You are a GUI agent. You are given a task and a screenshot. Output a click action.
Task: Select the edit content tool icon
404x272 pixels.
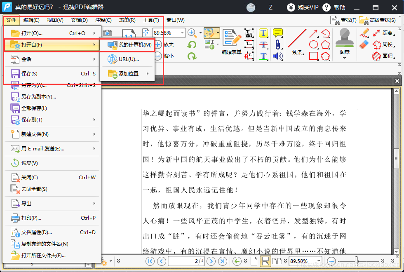point(210,33)
